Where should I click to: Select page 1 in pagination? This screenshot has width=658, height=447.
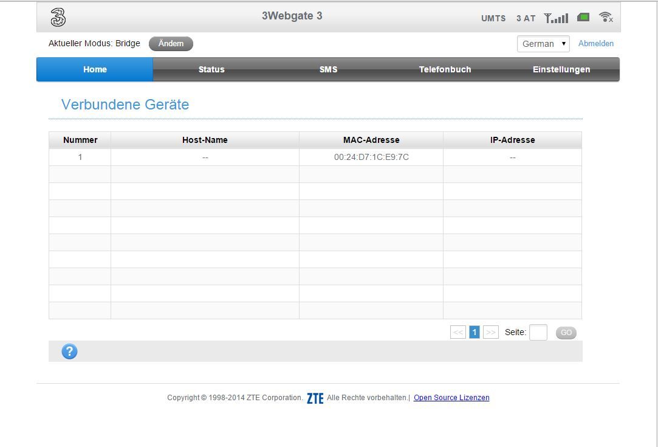(x=475, y=332)
